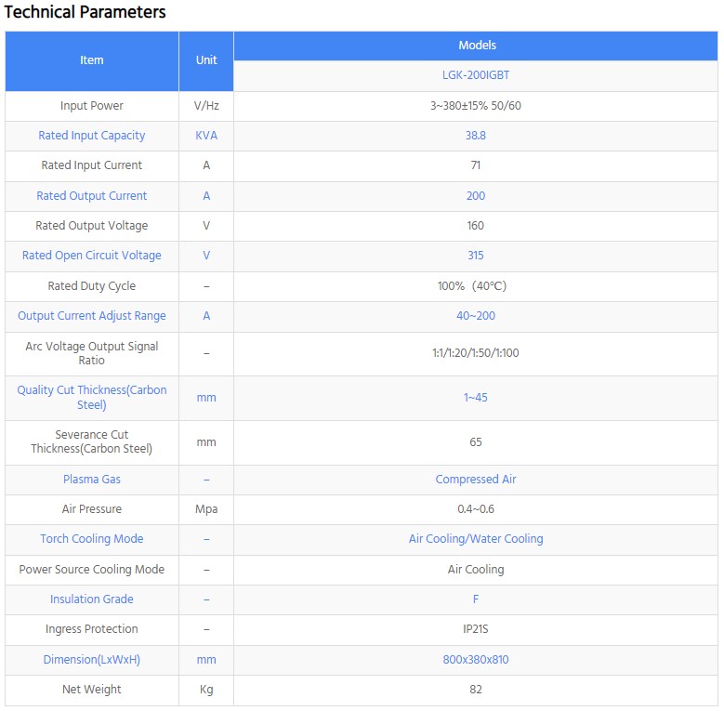Viewport: 724px width, 711px height.
Task: Click the 'mm' unit in Severance Cut row
Action: pos(206,442)
